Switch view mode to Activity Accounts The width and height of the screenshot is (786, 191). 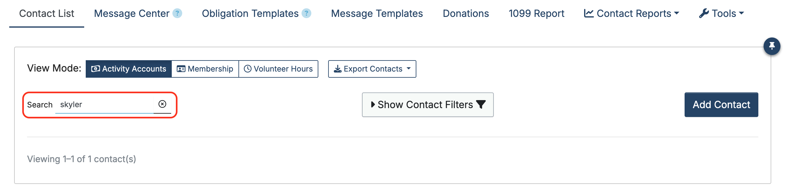coord(129,69)
